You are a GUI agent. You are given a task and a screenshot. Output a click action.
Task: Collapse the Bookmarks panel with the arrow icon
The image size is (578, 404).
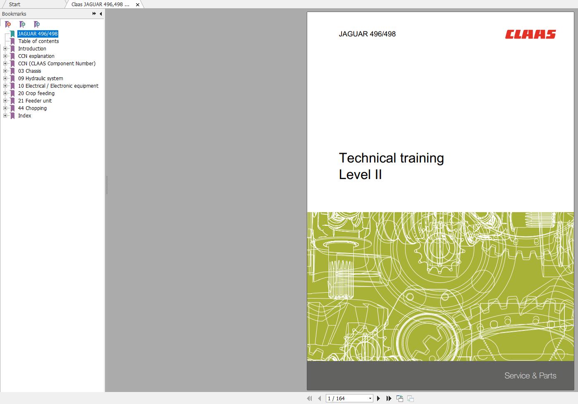tap(100, 14)
